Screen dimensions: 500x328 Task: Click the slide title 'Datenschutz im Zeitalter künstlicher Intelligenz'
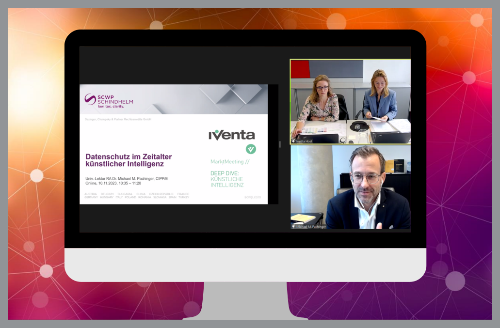(x=129, y=160)
